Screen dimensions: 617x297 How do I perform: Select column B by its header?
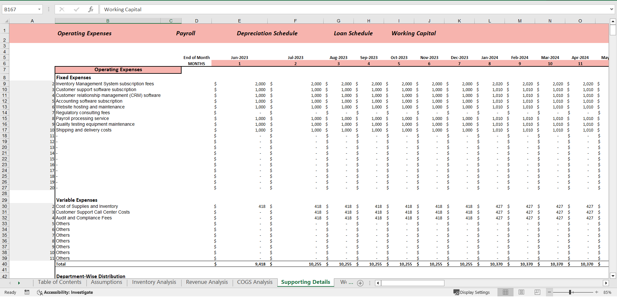coord(108,21)
